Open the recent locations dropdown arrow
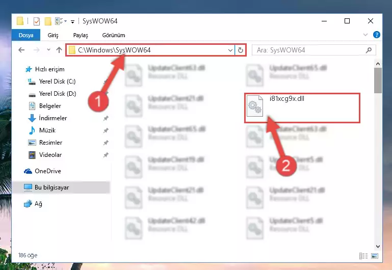 point(48,50)
